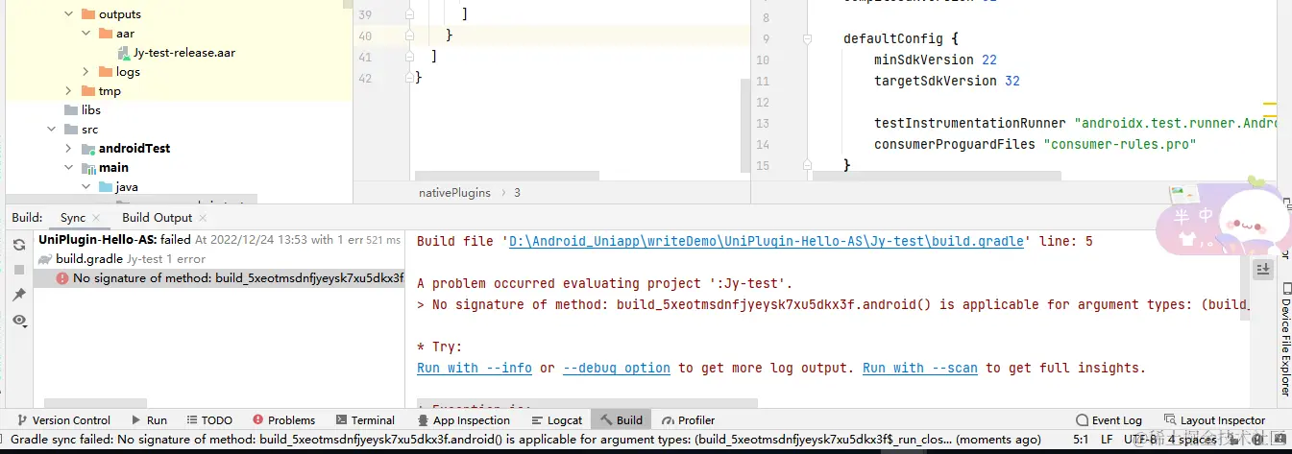This screenshot has height=454, width=1292.
Task: Open Layout Inspector from status bar
Action: [1214, 420]
